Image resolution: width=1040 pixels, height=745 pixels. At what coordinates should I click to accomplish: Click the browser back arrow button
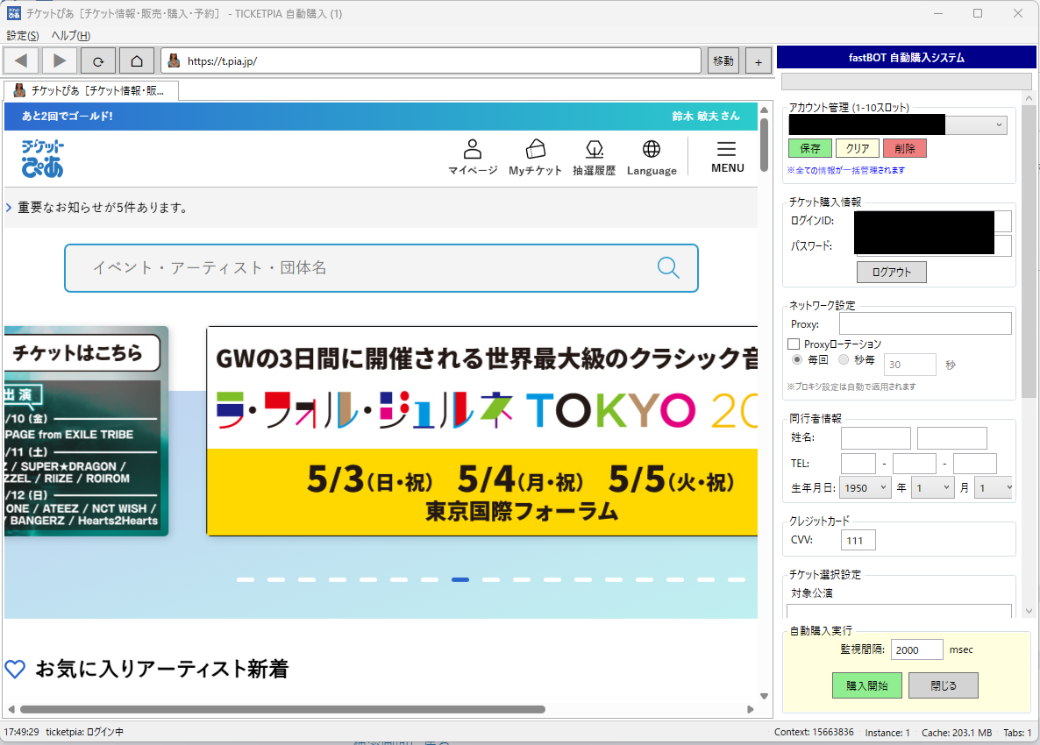22,60
